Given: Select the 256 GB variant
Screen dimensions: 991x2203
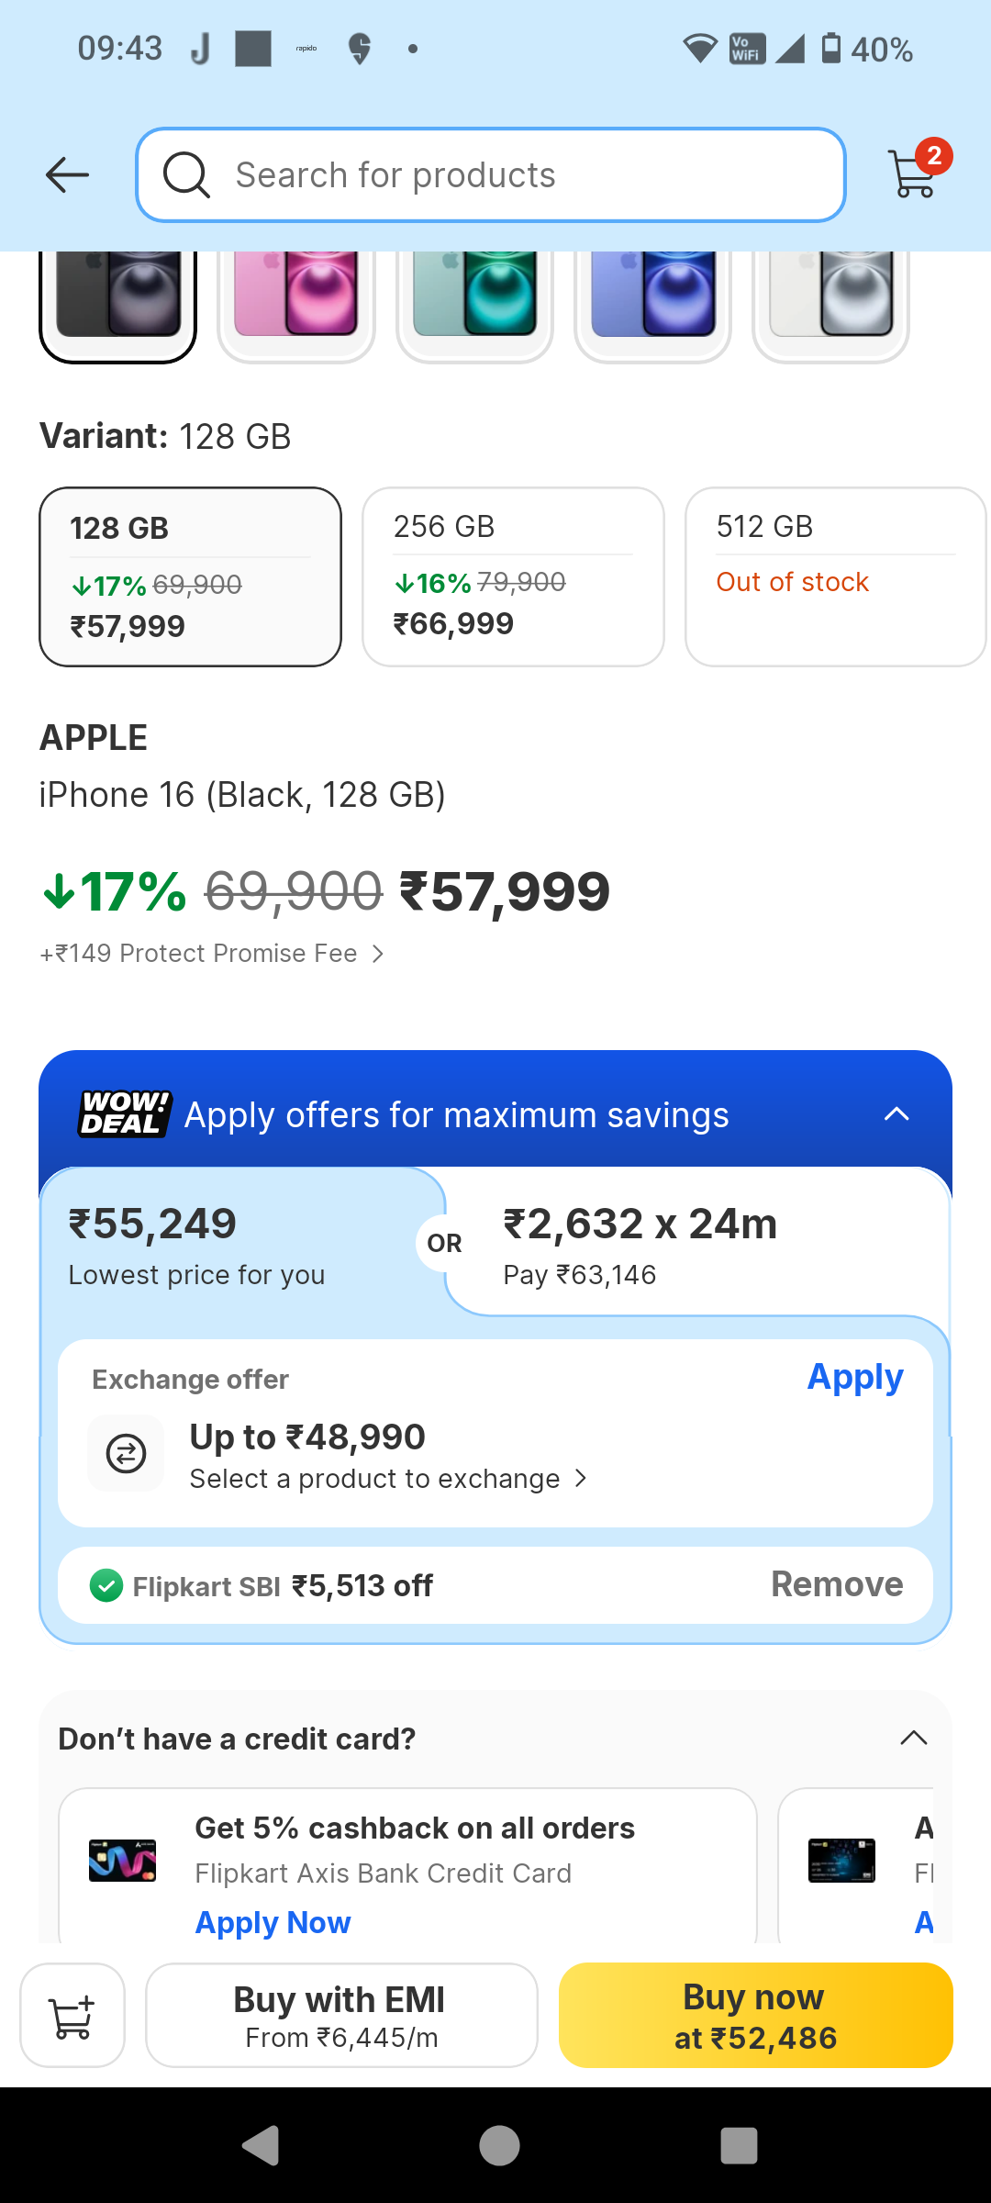Looking at the screenshot, I should (513, 576).
